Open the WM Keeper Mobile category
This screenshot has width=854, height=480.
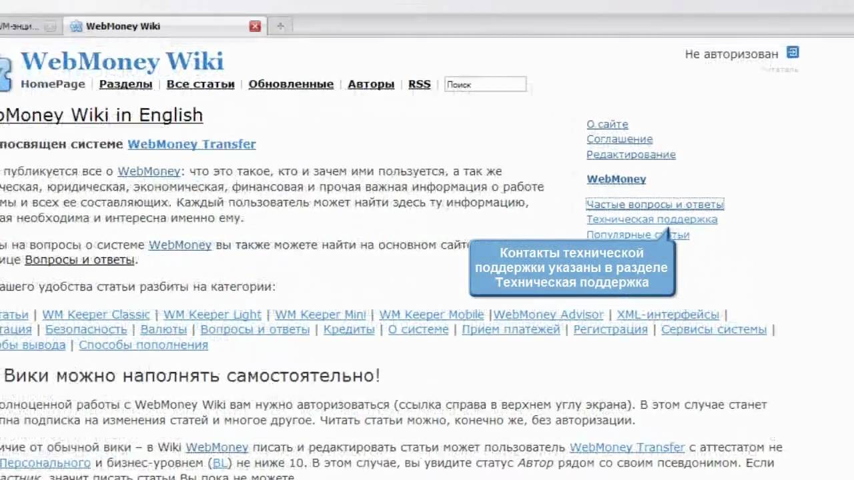[431, 314]
